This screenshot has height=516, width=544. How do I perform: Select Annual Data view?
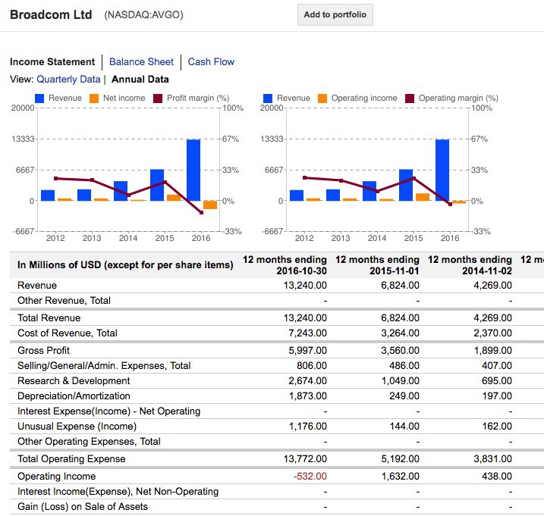pos(140,80)
